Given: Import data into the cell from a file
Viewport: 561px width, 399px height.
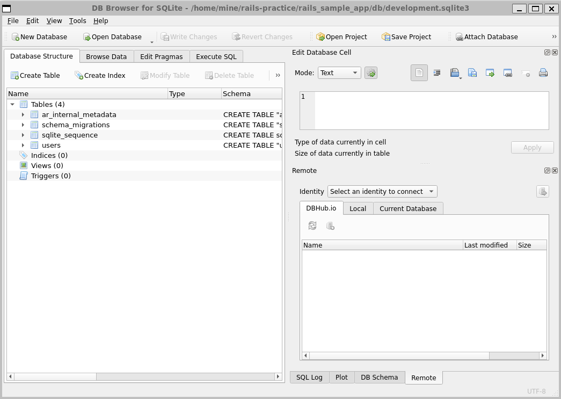Looking at the screenshot, I should pyautogui.click(x=455, y=72).
